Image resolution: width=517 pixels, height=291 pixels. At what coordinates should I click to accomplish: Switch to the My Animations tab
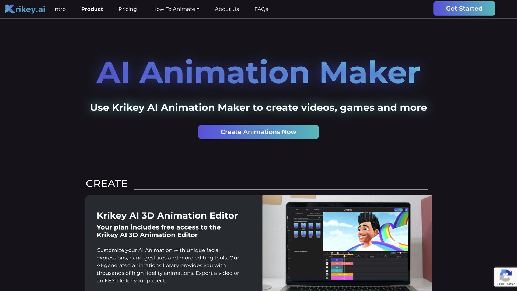[x=299, y=214]
